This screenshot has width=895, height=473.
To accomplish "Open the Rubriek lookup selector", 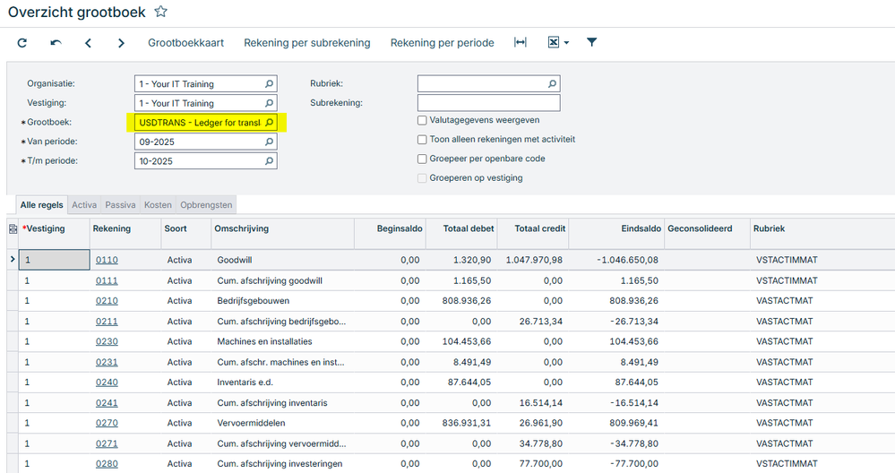I will pyautogui.click(x=552, y=83).
